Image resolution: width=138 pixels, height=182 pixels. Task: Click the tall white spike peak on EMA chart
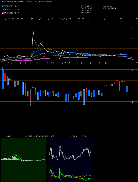(33, 29)
